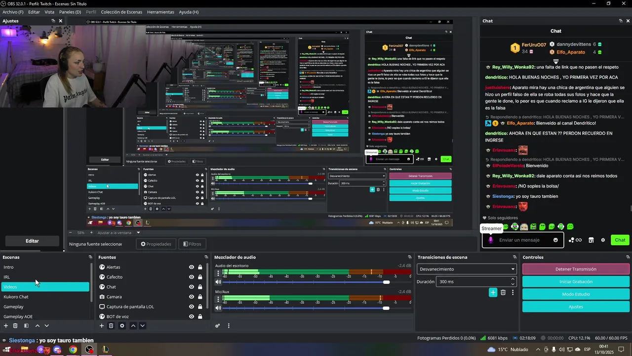
Task: Adjust Mic/Aux volume slider handle
Action: pos(386,308)
